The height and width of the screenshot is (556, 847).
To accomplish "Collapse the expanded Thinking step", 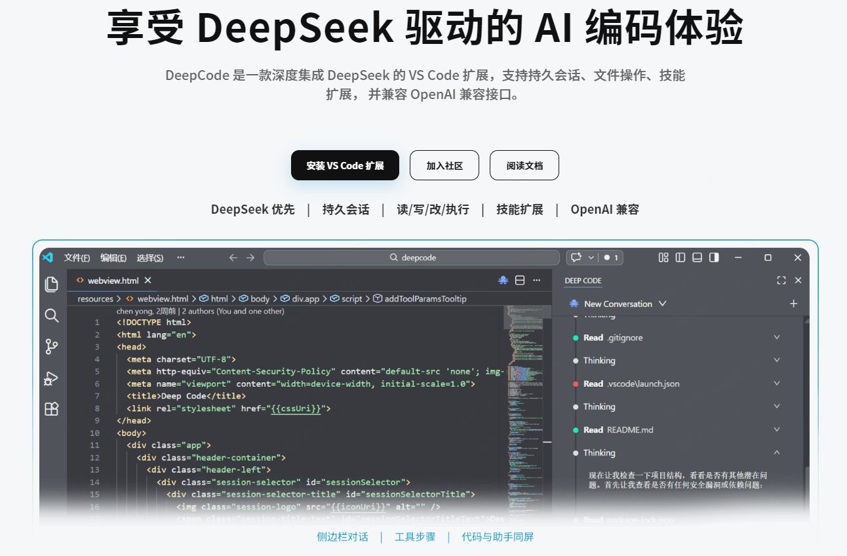I will (777, 452).
